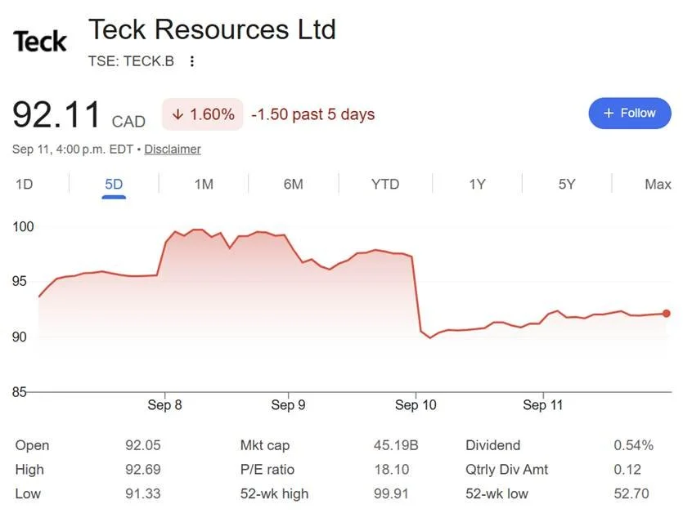View the 1Y price chart
Viewport: 683px width, 522px height.
point(478,184)
